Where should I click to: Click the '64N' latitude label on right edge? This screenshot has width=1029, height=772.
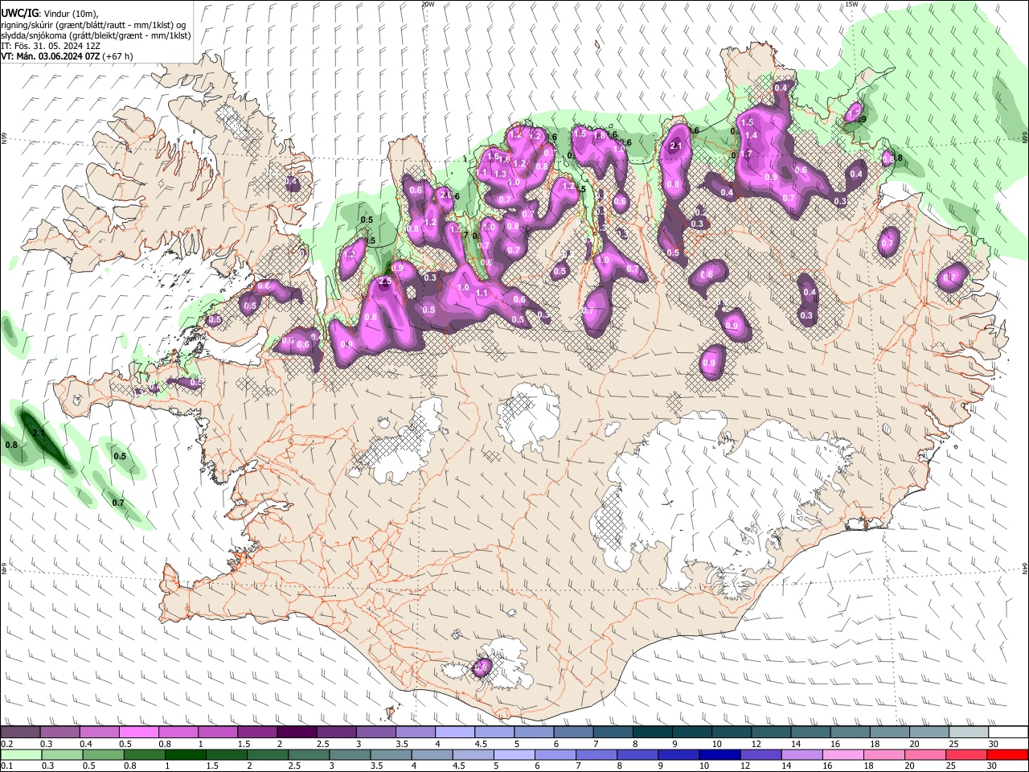(x=1025, y=567)
